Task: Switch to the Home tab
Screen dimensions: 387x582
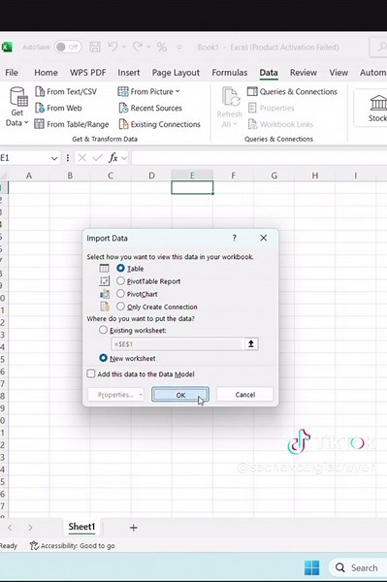Action: coord(46,73)
